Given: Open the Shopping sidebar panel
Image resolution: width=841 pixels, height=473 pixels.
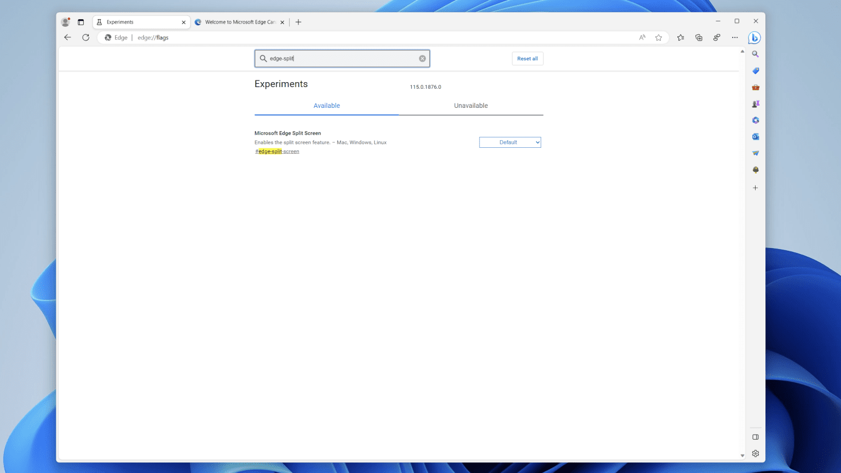Looking at the screenshot, I should [755, 71].
